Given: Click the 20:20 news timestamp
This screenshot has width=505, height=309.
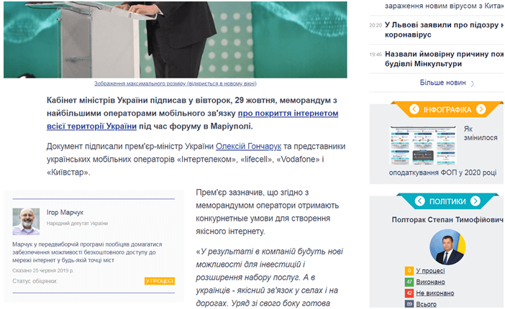Looking at the screenshot, I should click(x=376, y=25).
